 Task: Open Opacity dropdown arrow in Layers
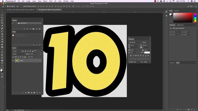(35, 54)
